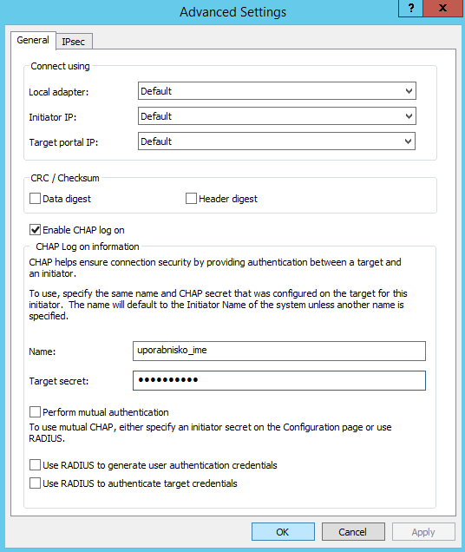Open the Initiator IP dropdown arrow
Image resolution: width=465 pixels, height=552 pixels.
click(409, 116)
